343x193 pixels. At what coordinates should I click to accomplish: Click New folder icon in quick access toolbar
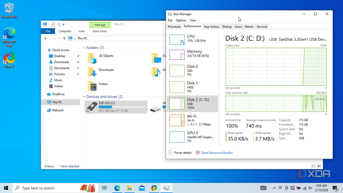pos(59,24)
